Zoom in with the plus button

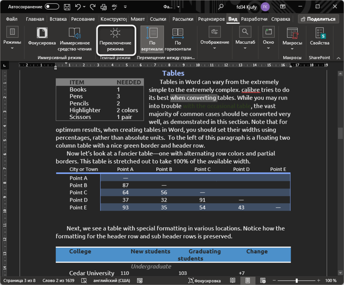318,280
